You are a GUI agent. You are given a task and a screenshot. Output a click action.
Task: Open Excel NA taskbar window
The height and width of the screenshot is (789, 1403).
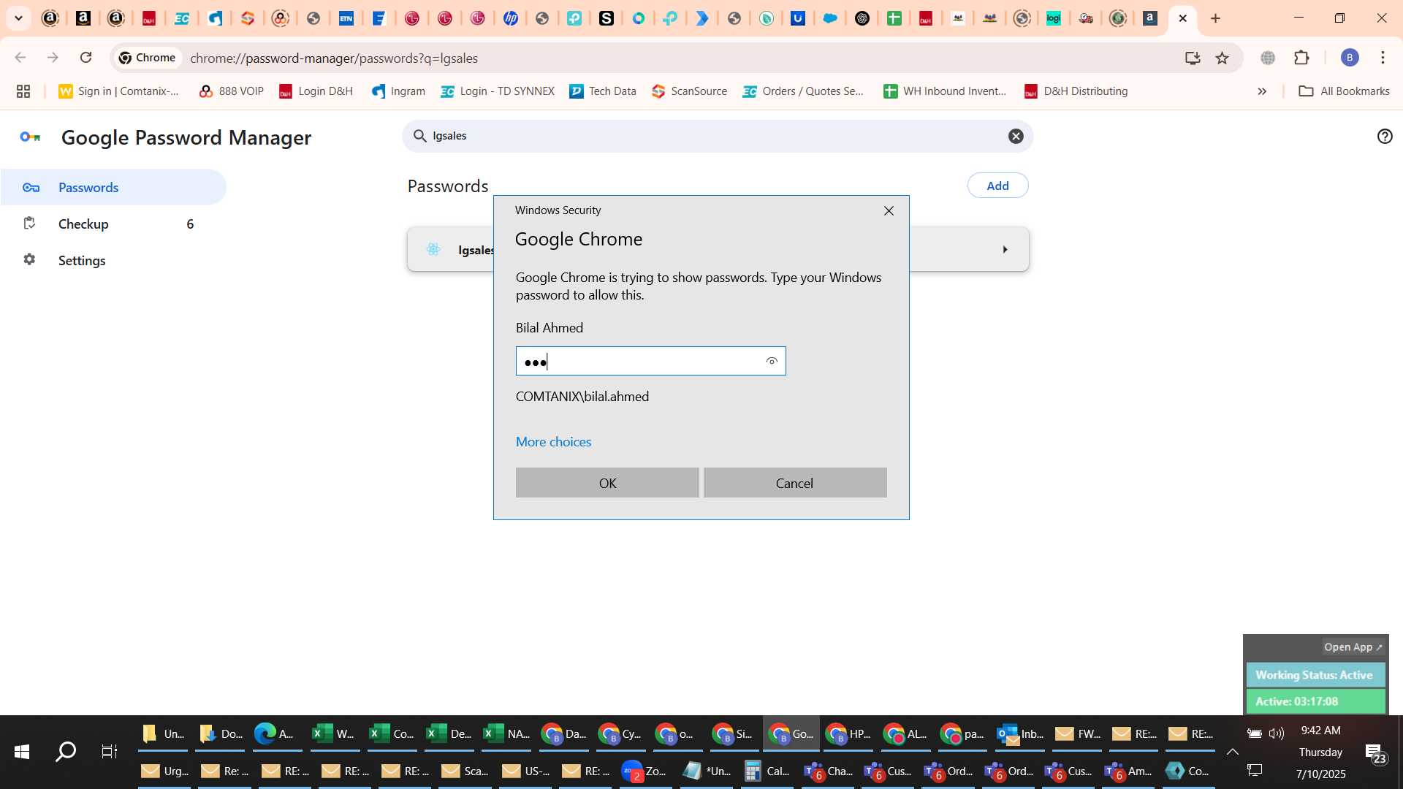pos(506,733)
